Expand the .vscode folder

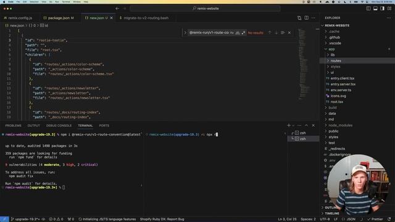[x=335, y=43]
